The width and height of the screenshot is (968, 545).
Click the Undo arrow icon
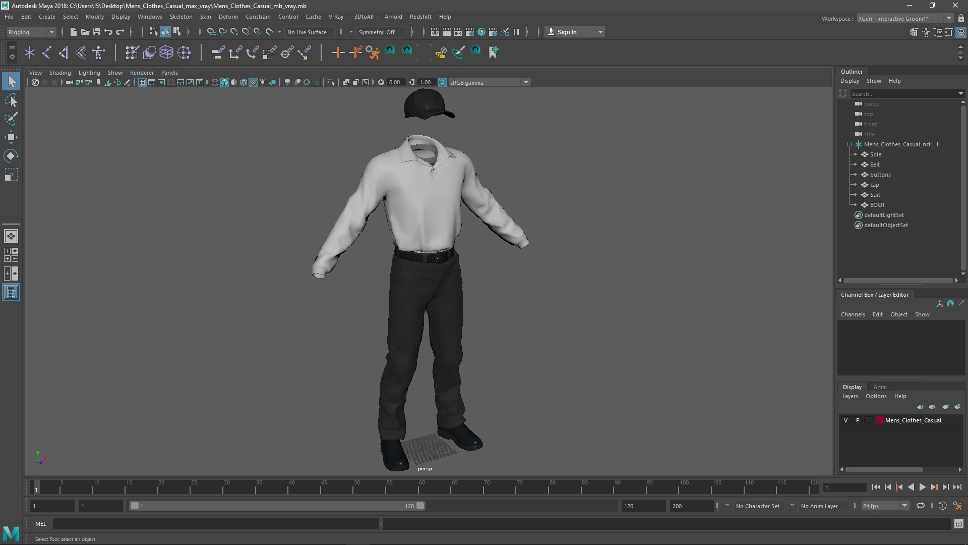pyautogui.click(x=108, y=32)
